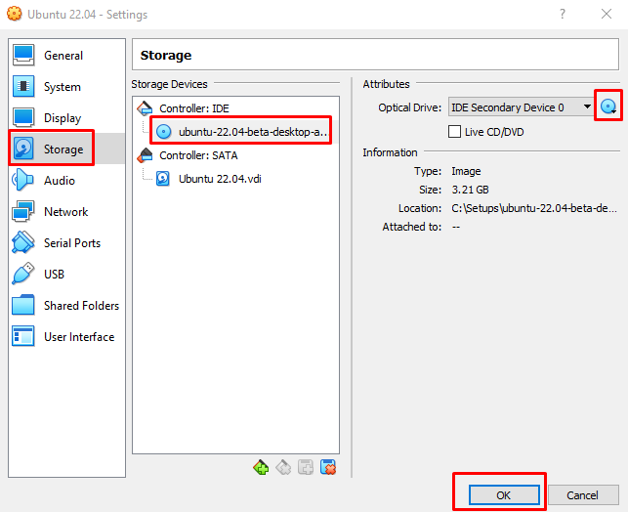Click the Shared Folders folder icon
Image resolution: width=628 pixels, height=512 pixels.
pyautogui.click(x=23, y=305)
